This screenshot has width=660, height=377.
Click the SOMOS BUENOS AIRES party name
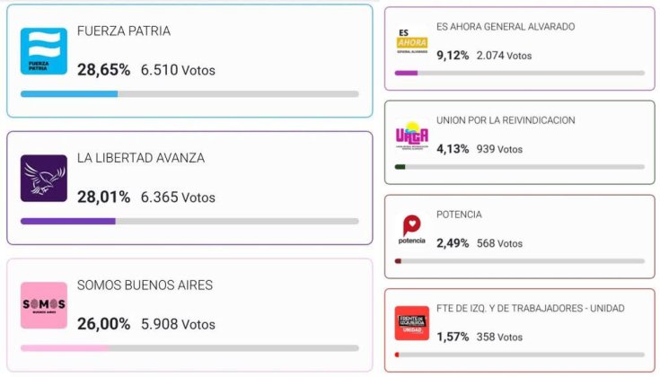point(145,285)
